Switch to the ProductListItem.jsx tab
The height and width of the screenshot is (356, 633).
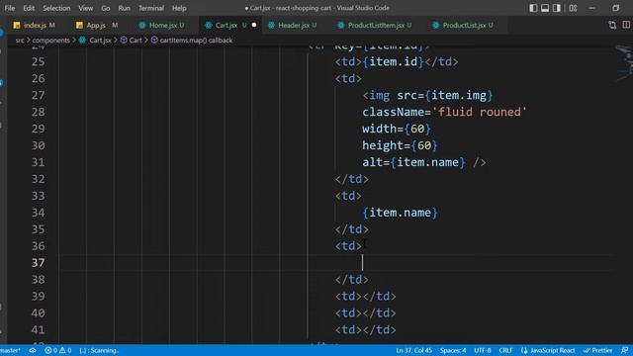coord(376,25)
